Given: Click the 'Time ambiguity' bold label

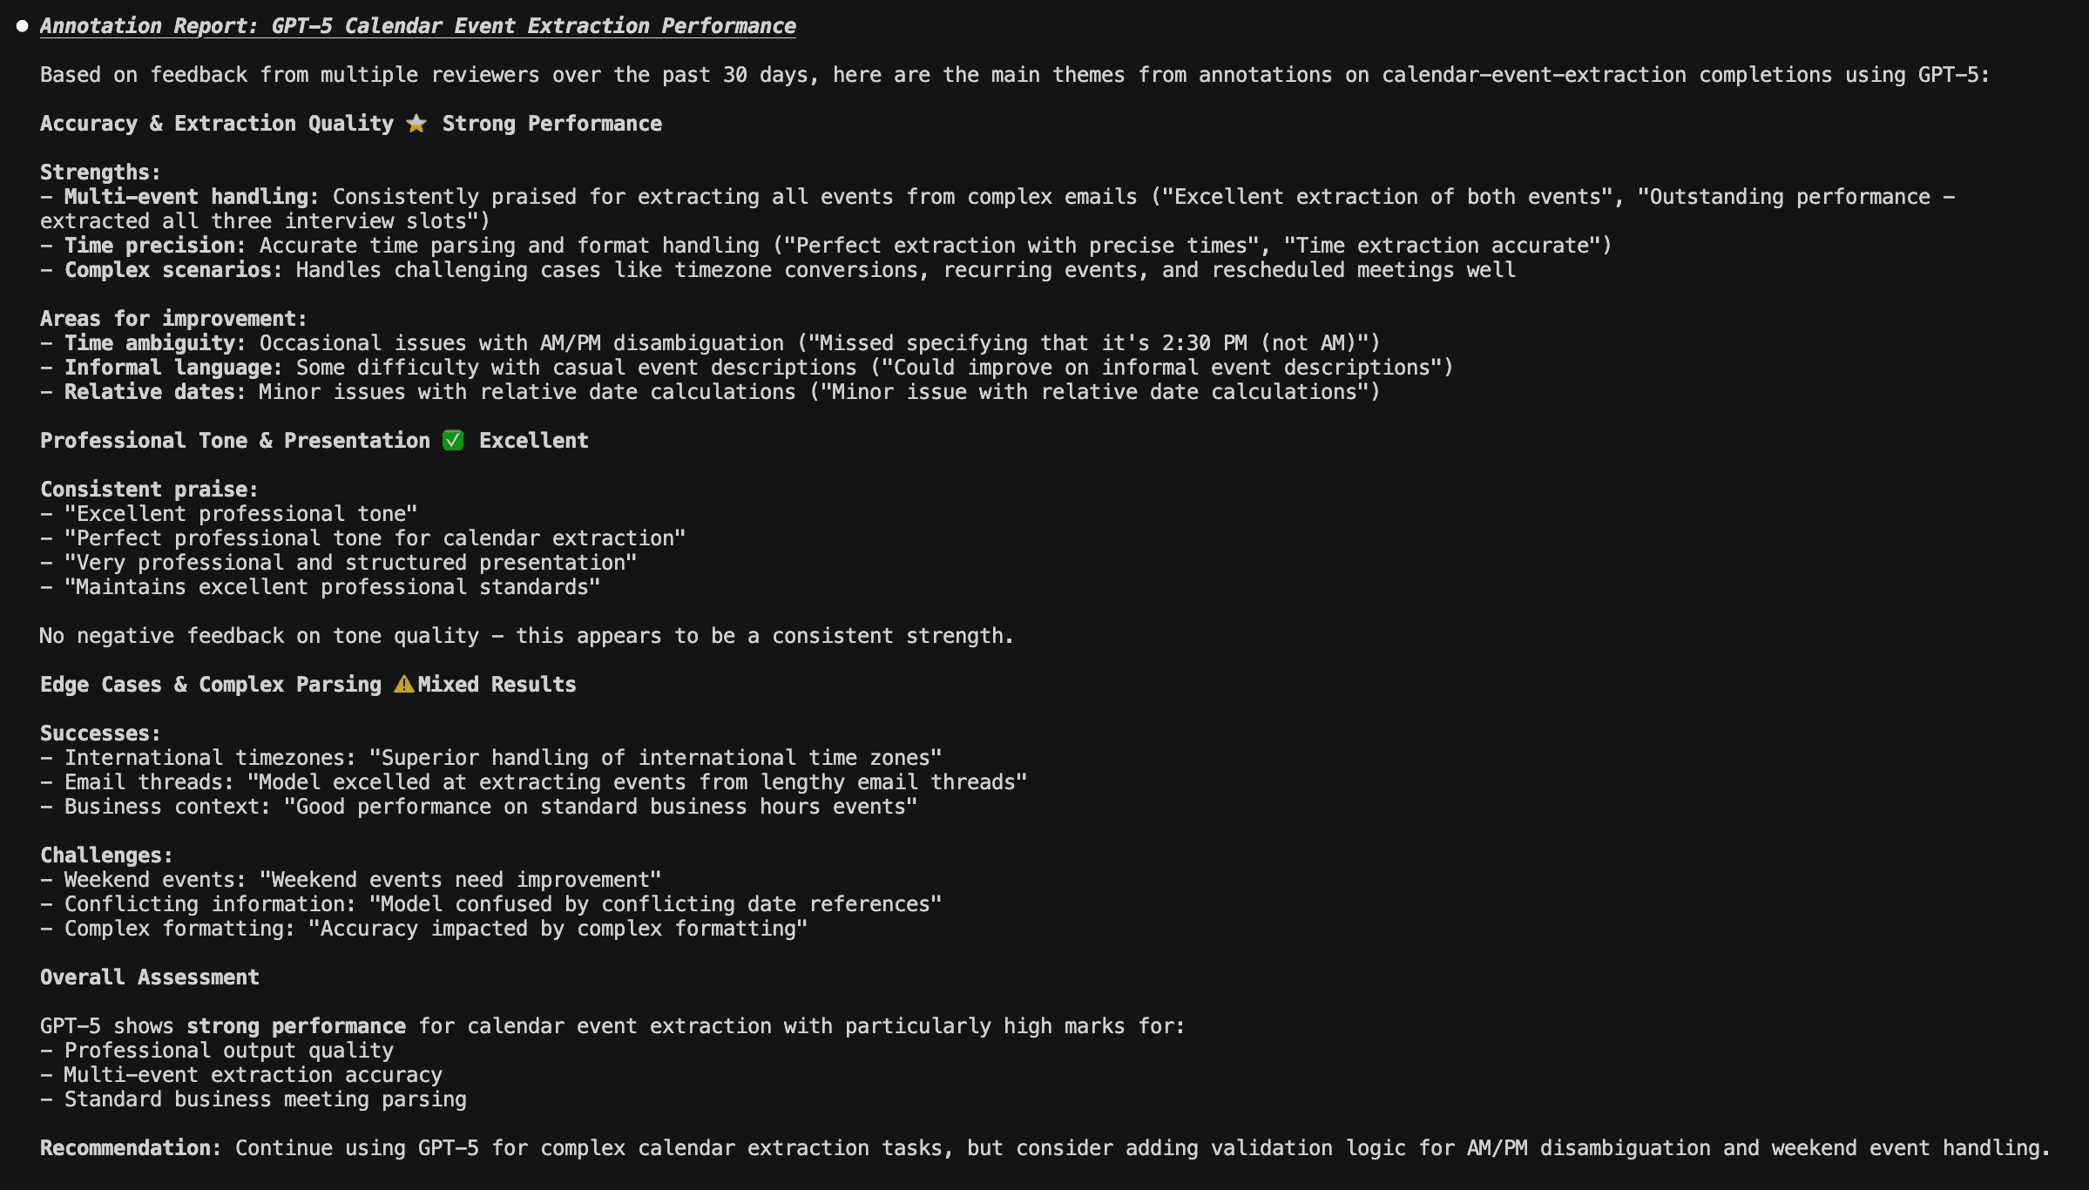Looking at the screenshot, I should tap(149, 343).
